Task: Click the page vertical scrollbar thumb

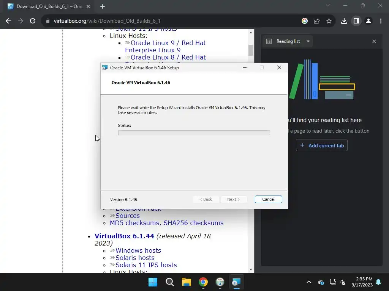Action: (x=251, y=50)
